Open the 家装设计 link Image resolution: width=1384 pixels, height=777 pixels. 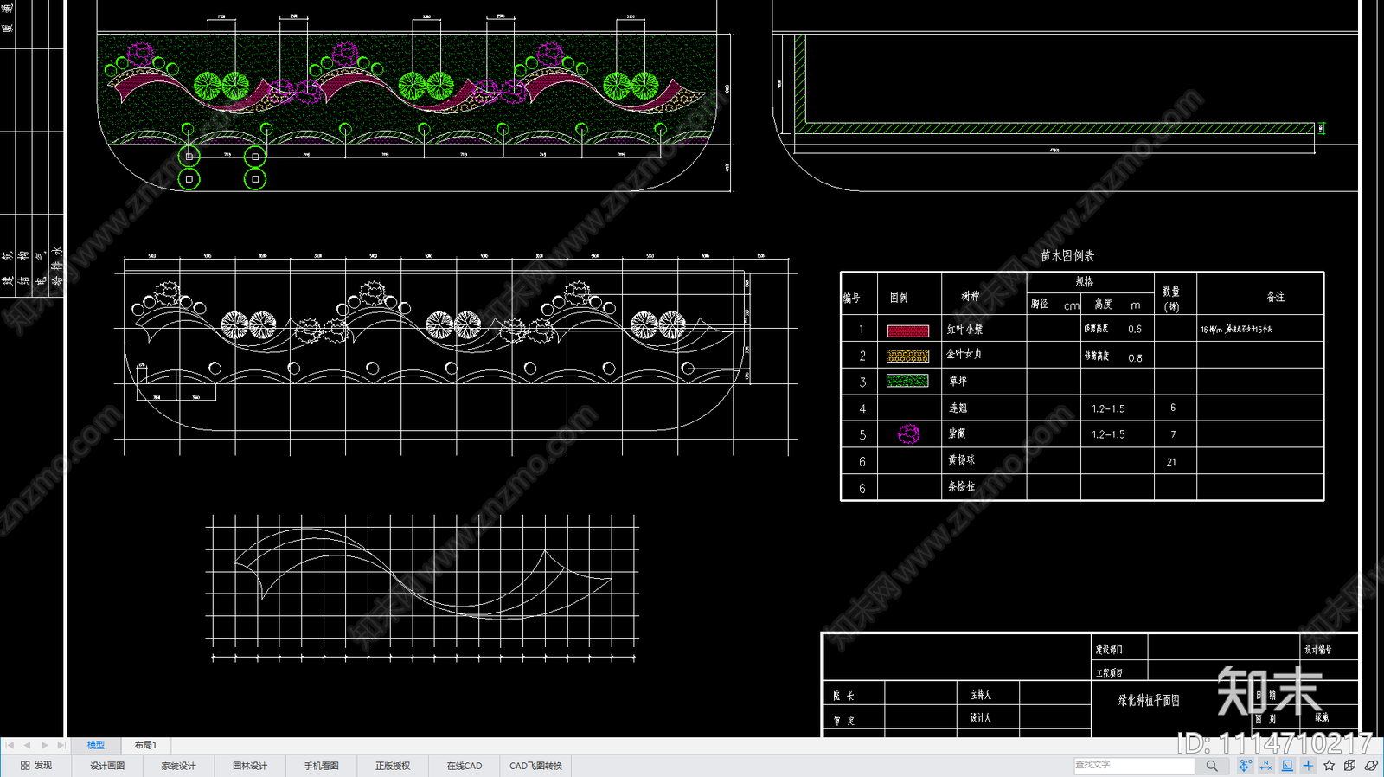click(x=178, y=766)
